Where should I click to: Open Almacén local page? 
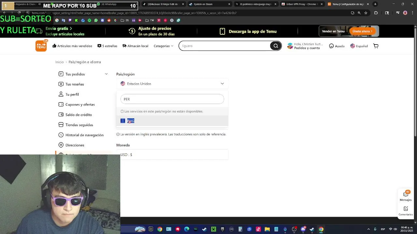135,46
